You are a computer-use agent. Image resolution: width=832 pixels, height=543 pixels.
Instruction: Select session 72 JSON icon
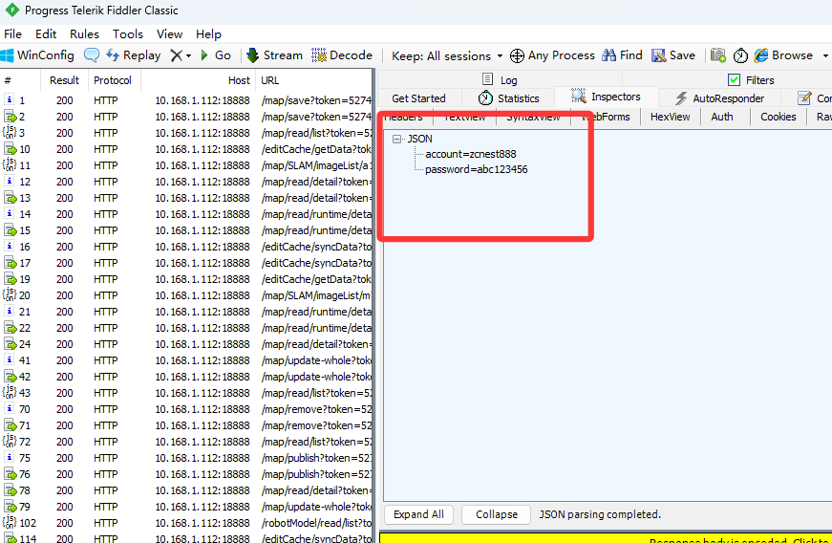click(10, 442)
